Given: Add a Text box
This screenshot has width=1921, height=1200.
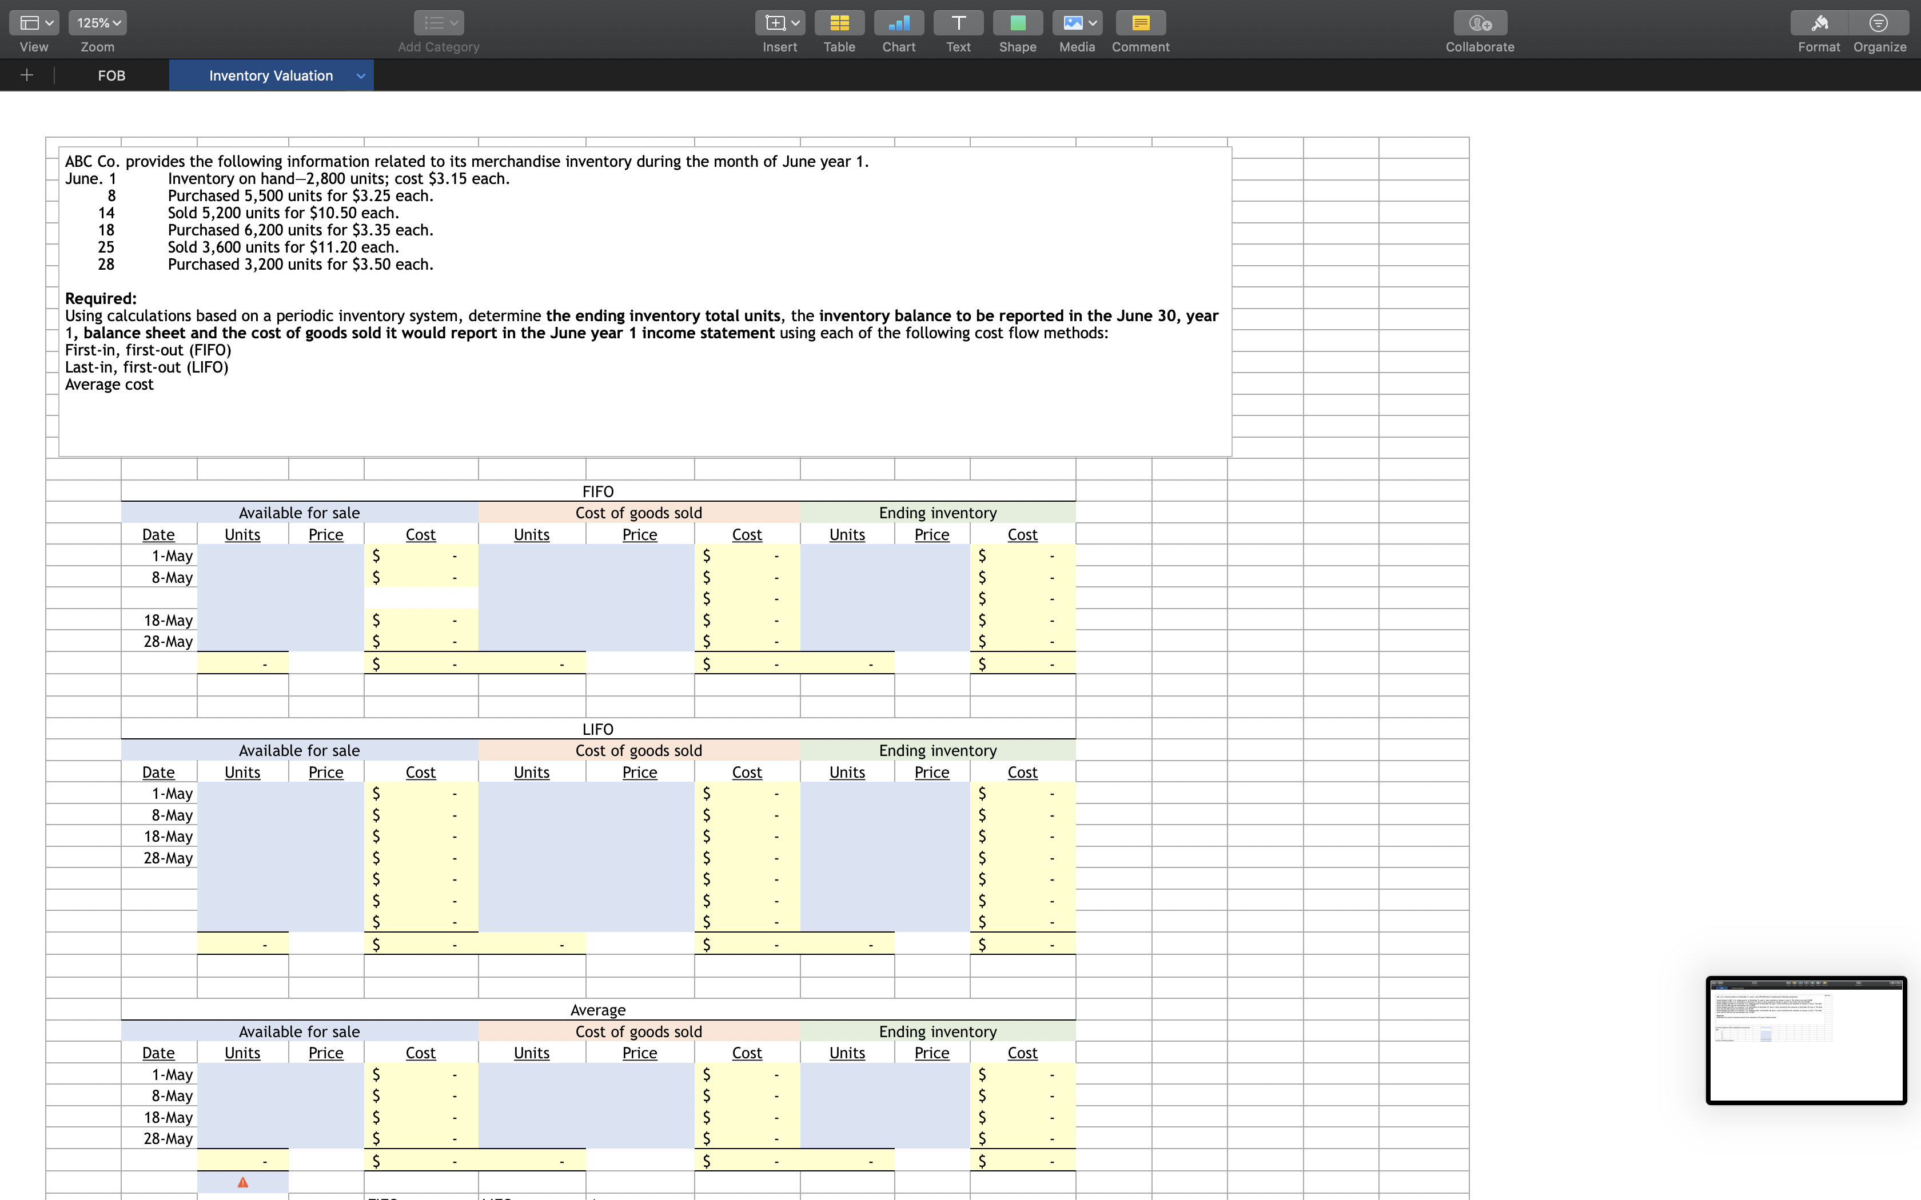Looking at the screenshot, I should 957,23.
